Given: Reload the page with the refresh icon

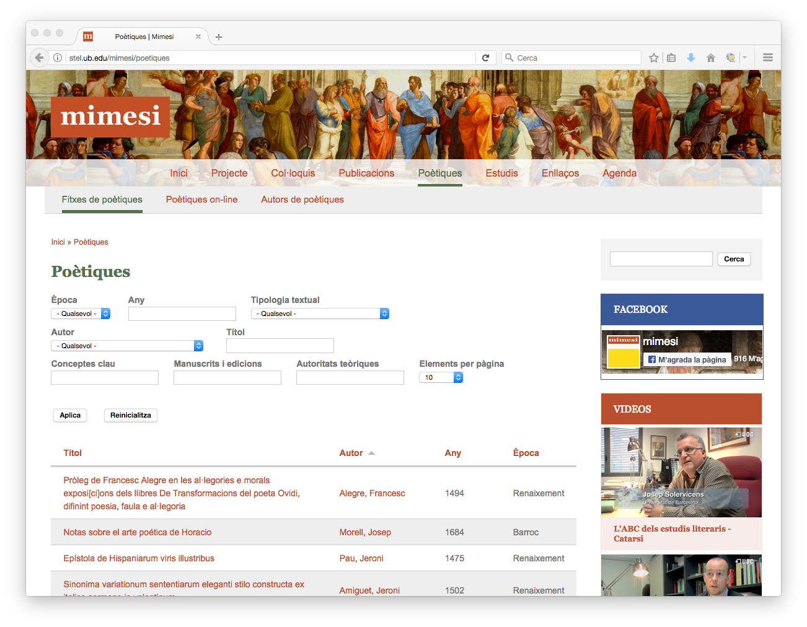Looking at the screenshot, I should (485, 58).
